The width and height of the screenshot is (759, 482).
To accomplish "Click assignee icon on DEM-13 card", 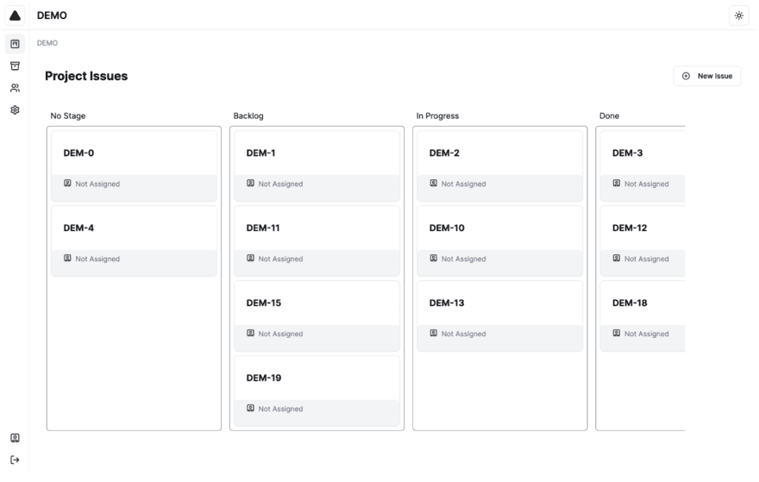I will (x=433, y=333).
